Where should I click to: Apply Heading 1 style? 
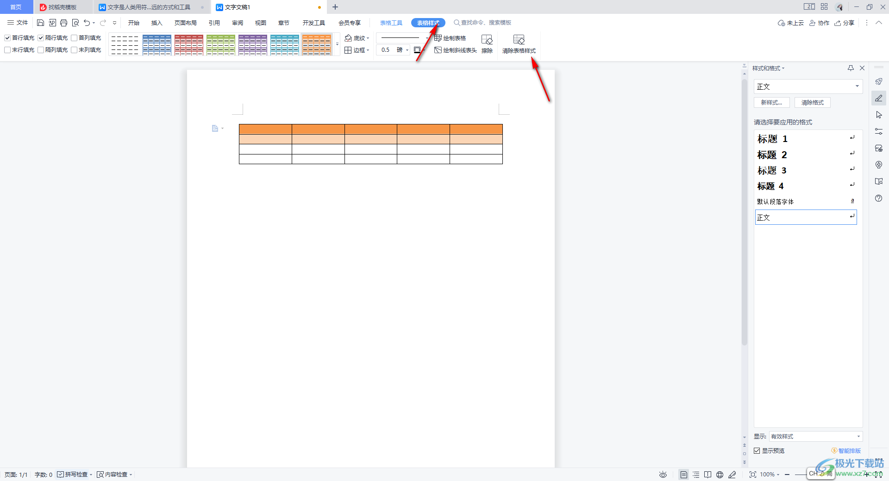[x=806, y=139]
